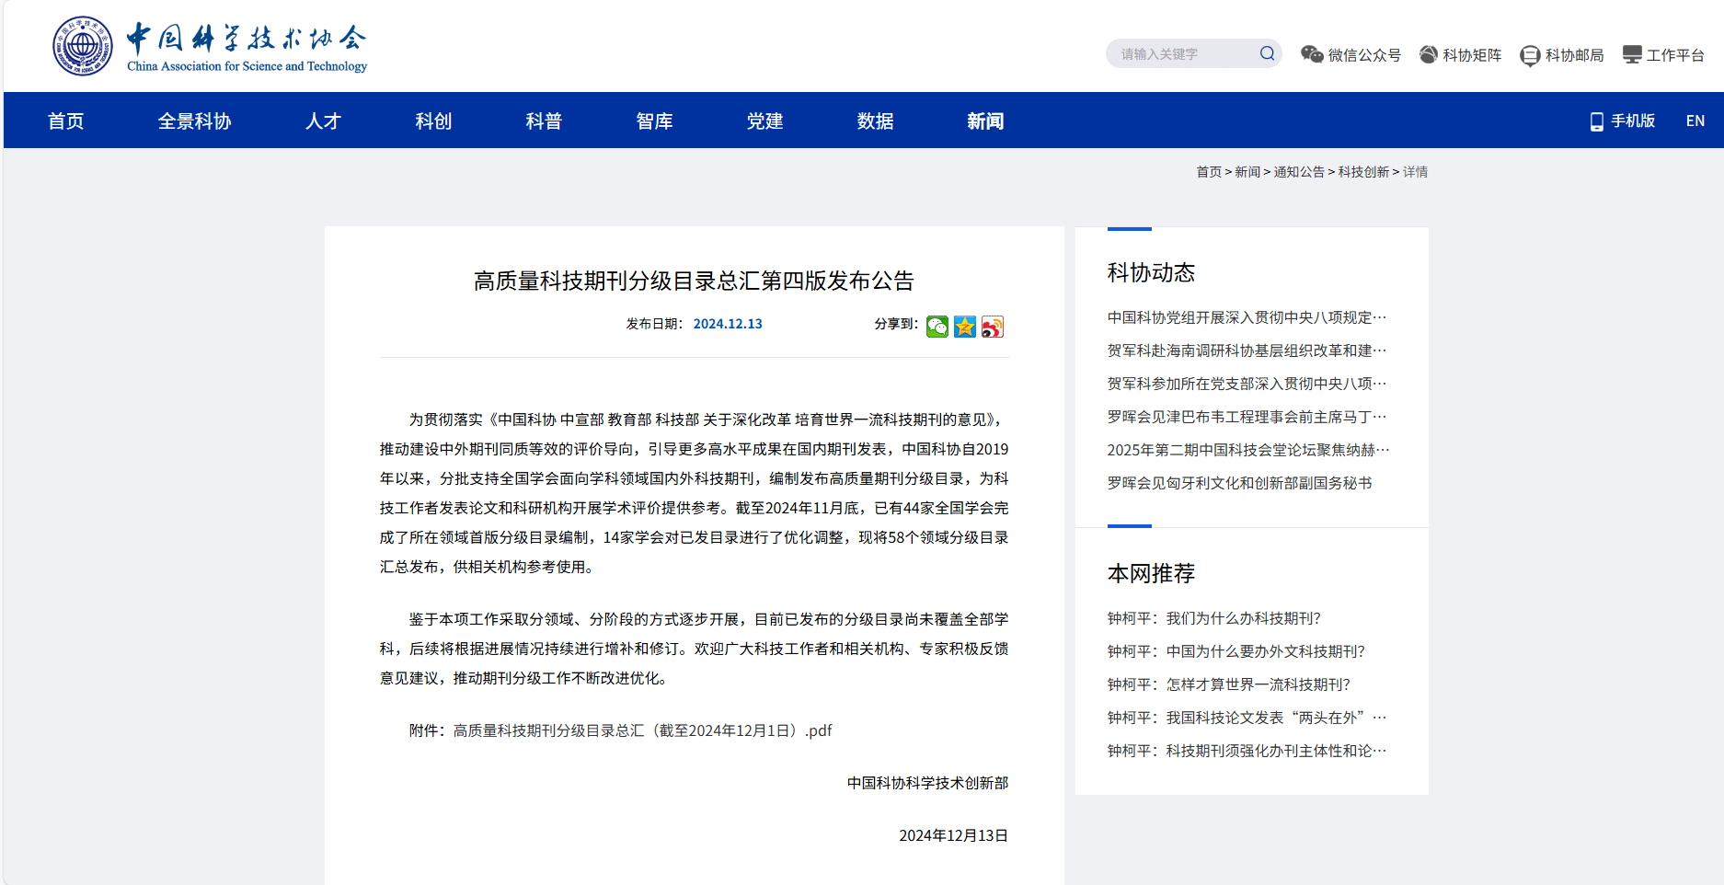Open article 钟柯平：我们为什么办科技期刊?
This screenshot has height=885, width=1724.
click(1213, 618)
